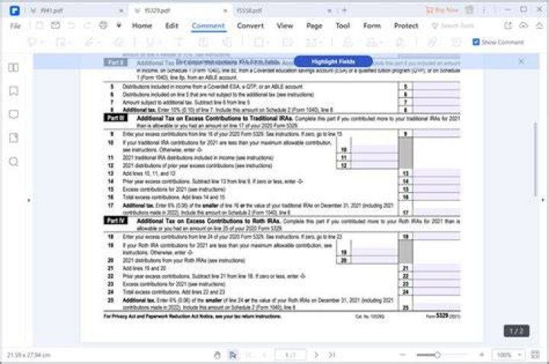This screenshot has height=364, width=549.
Task: Open the search panel magnifier in sidebar
Action: (x=13, y=161)
